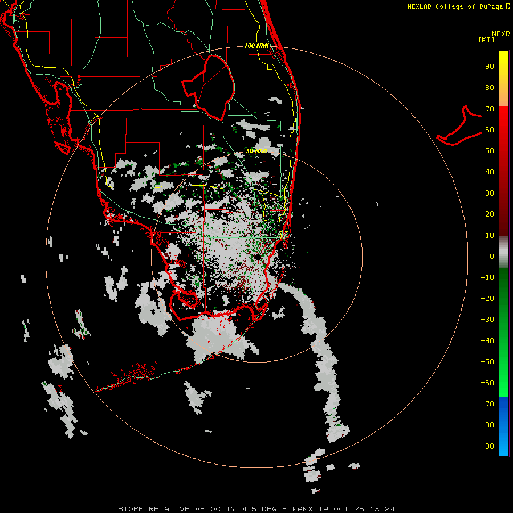Click the -10 value on the velocity scale
Screen dimensions: 513x513
[487, 278]
